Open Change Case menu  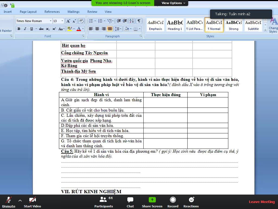click(61, 29)
